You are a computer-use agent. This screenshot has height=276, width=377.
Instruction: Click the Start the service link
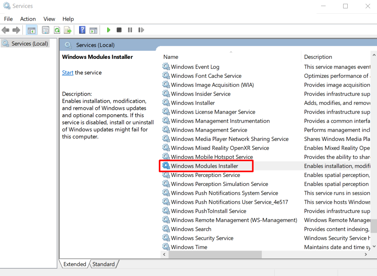(68, 73)
